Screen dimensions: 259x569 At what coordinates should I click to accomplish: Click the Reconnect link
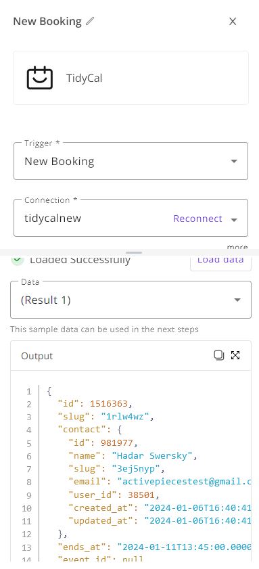tap(197, 219)
